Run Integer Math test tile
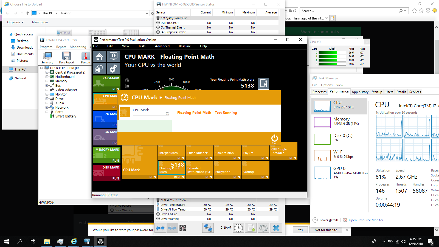 tap(171, 153)
